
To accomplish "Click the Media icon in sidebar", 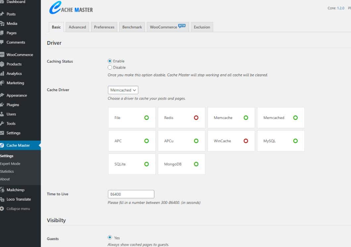I will [x=2, y=24].
